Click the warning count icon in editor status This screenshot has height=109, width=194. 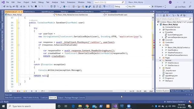24,91
